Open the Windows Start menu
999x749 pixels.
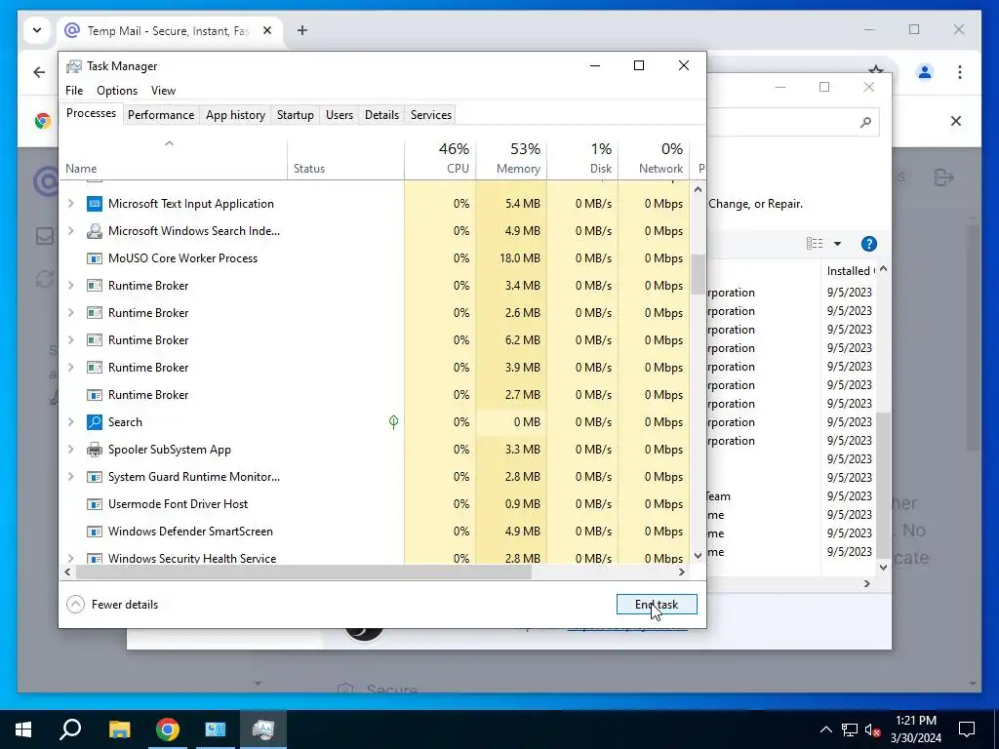23,729
